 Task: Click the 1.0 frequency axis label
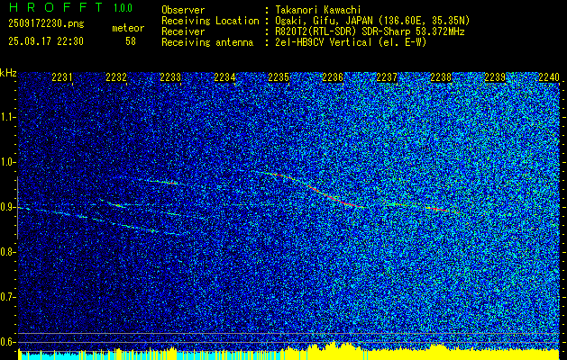click(7, 162)
